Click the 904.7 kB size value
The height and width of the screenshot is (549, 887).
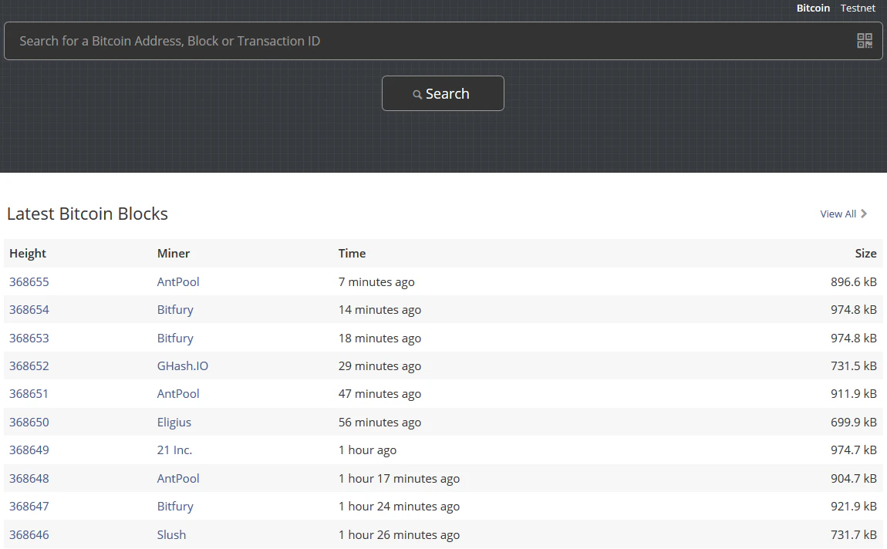(x=854, y=478)
